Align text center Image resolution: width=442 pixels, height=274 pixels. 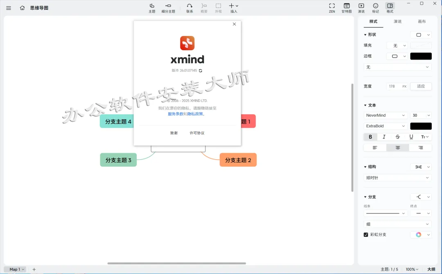(397, 148)
